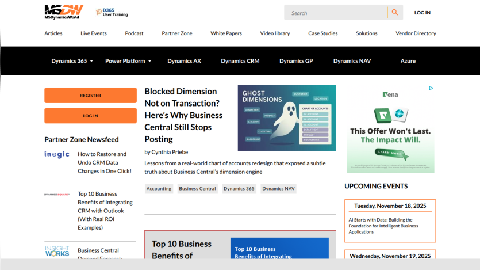480x270 pixels.
Task: Go to Case Studies
Action: pos(322,33)
